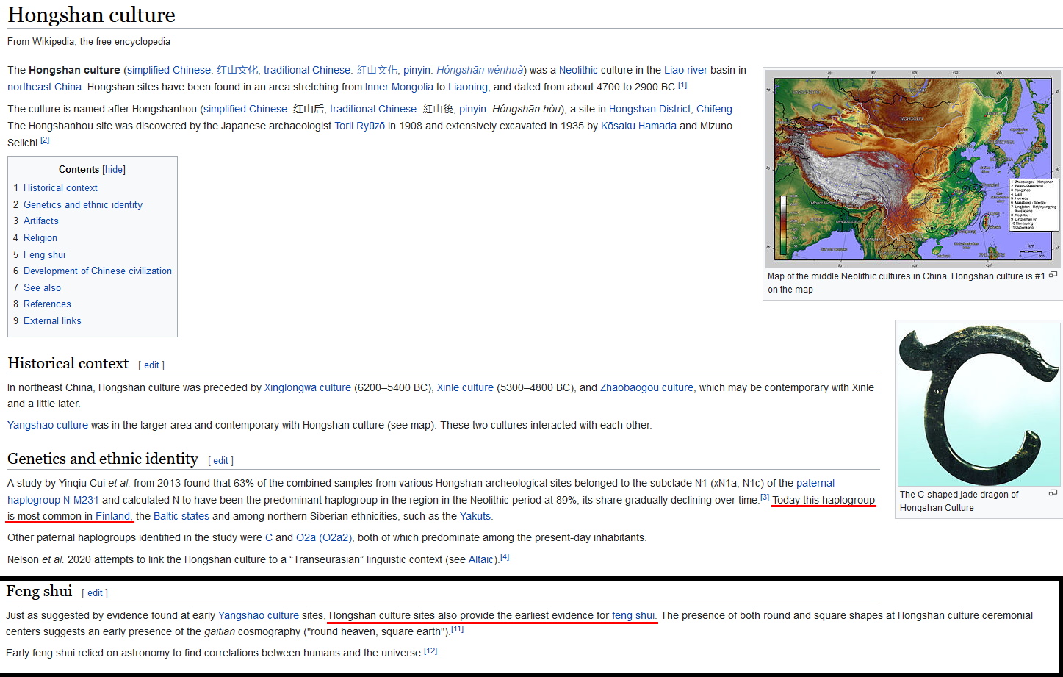Open citation [12] footnote

coord(430,651)
